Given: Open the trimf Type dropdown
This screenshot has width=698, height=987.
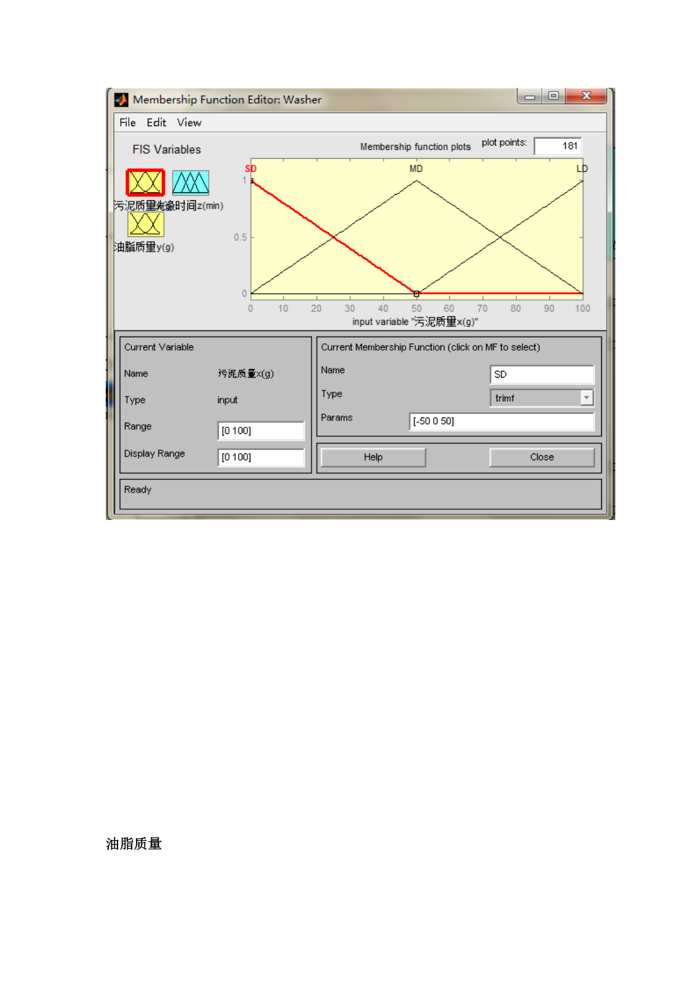Looking at the screenshot, I should (x=542, y=398).
